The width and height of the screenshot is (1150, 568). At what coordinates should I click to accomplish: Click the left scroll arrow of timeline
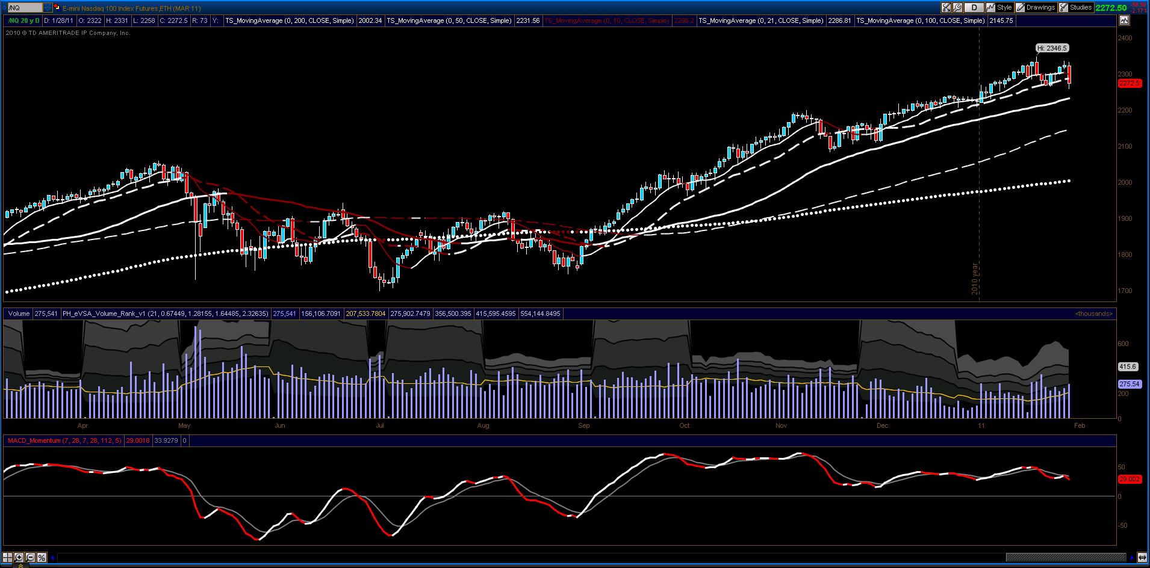(x=54, y=558)
